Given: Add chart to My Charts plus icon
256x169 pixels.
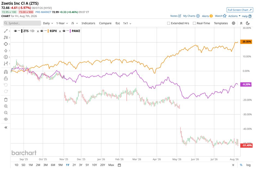Looking at the screenshot, I should (x=198, y=16).
